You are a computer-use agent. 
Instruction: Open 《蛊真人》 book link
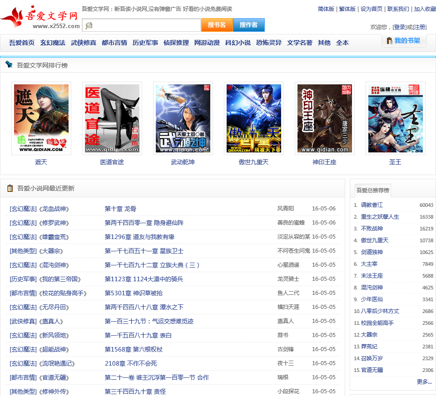(51, 321)
